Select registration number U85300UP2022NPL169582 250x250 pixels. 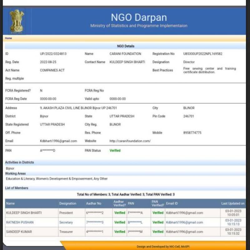click(x=202, y=54)
